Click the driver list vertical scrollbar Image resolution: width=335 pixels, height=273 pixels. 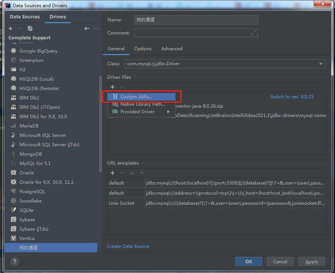click(100, 124)
